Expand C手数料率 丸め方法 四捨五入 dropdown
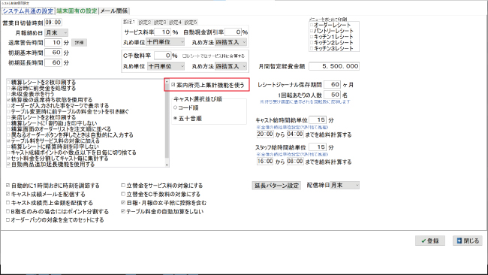Image resolution: width=488 pixels, height=275 pixels. coord(230,66)
